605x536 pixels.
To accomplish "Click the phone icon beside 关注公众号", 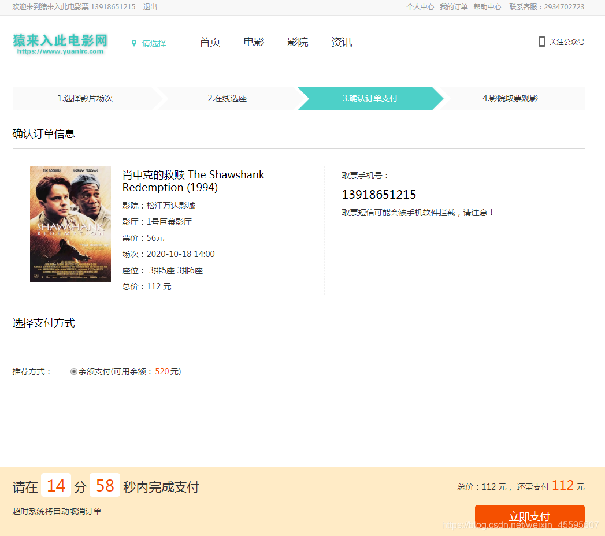I will point(541,42).
